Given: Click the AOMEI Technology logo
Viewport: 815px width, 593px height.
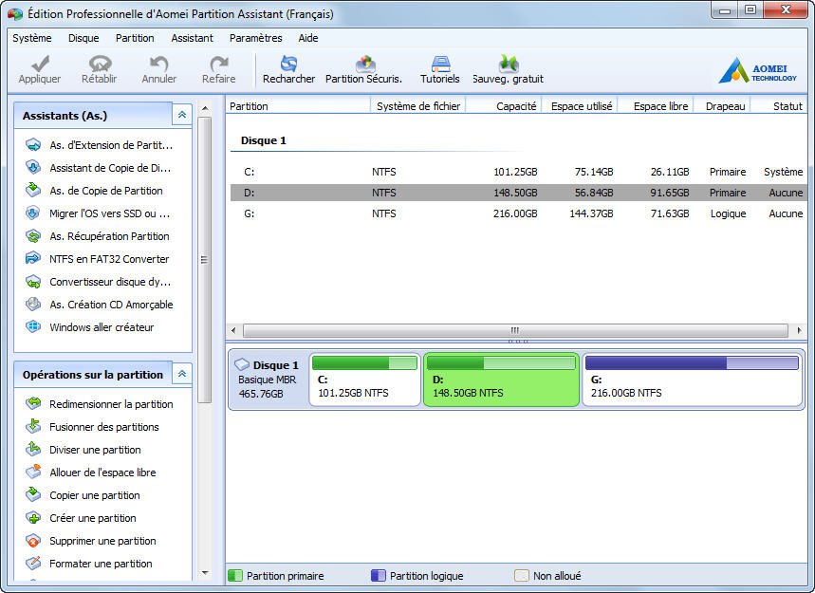Looking at the screenshot, I should [x=757, y=70].
